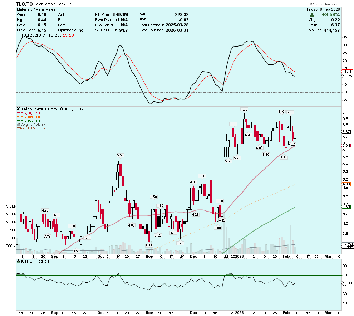This screenshot has height=316, width=354.
Task: Click the MA(104) 4.88 legend entry
Action: click(29, 117)
